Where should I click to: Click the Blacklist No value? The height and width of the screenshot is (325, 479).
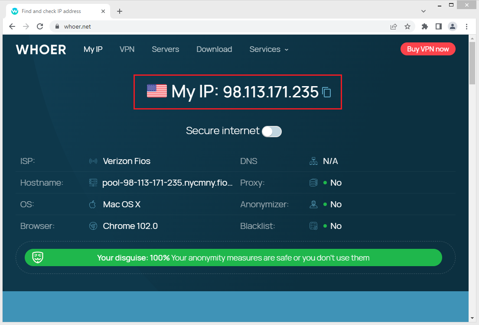coord(336,226)
